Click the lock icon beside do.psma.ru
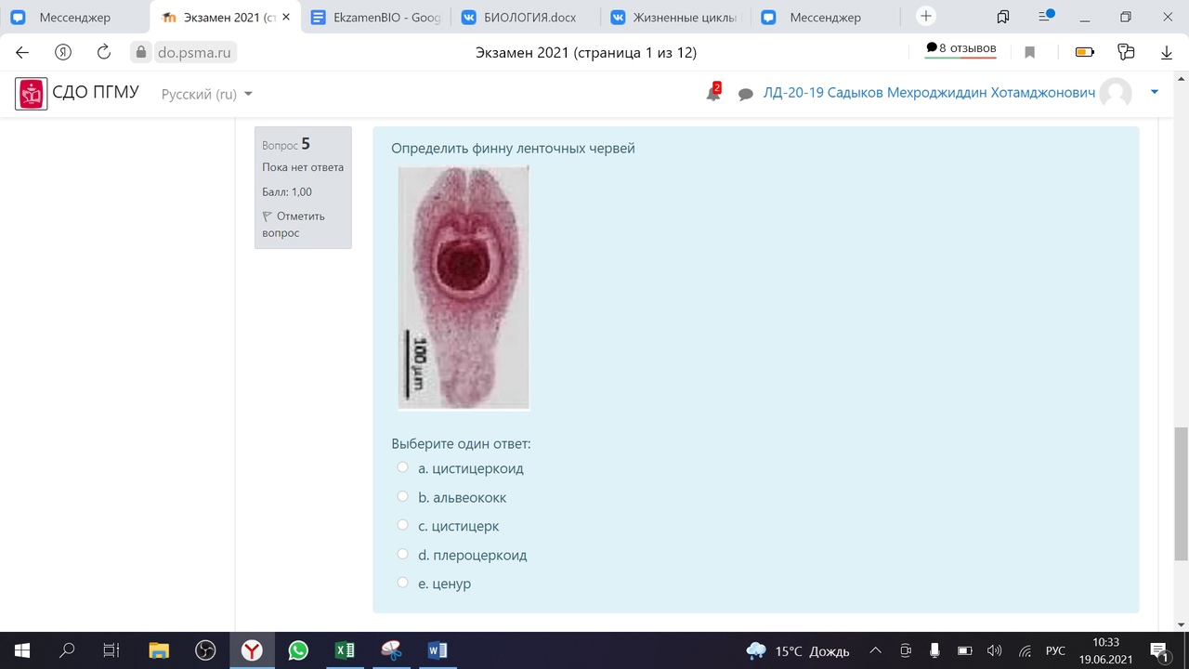The height and width of the screenshot is (669, 1189). [141, 53]
